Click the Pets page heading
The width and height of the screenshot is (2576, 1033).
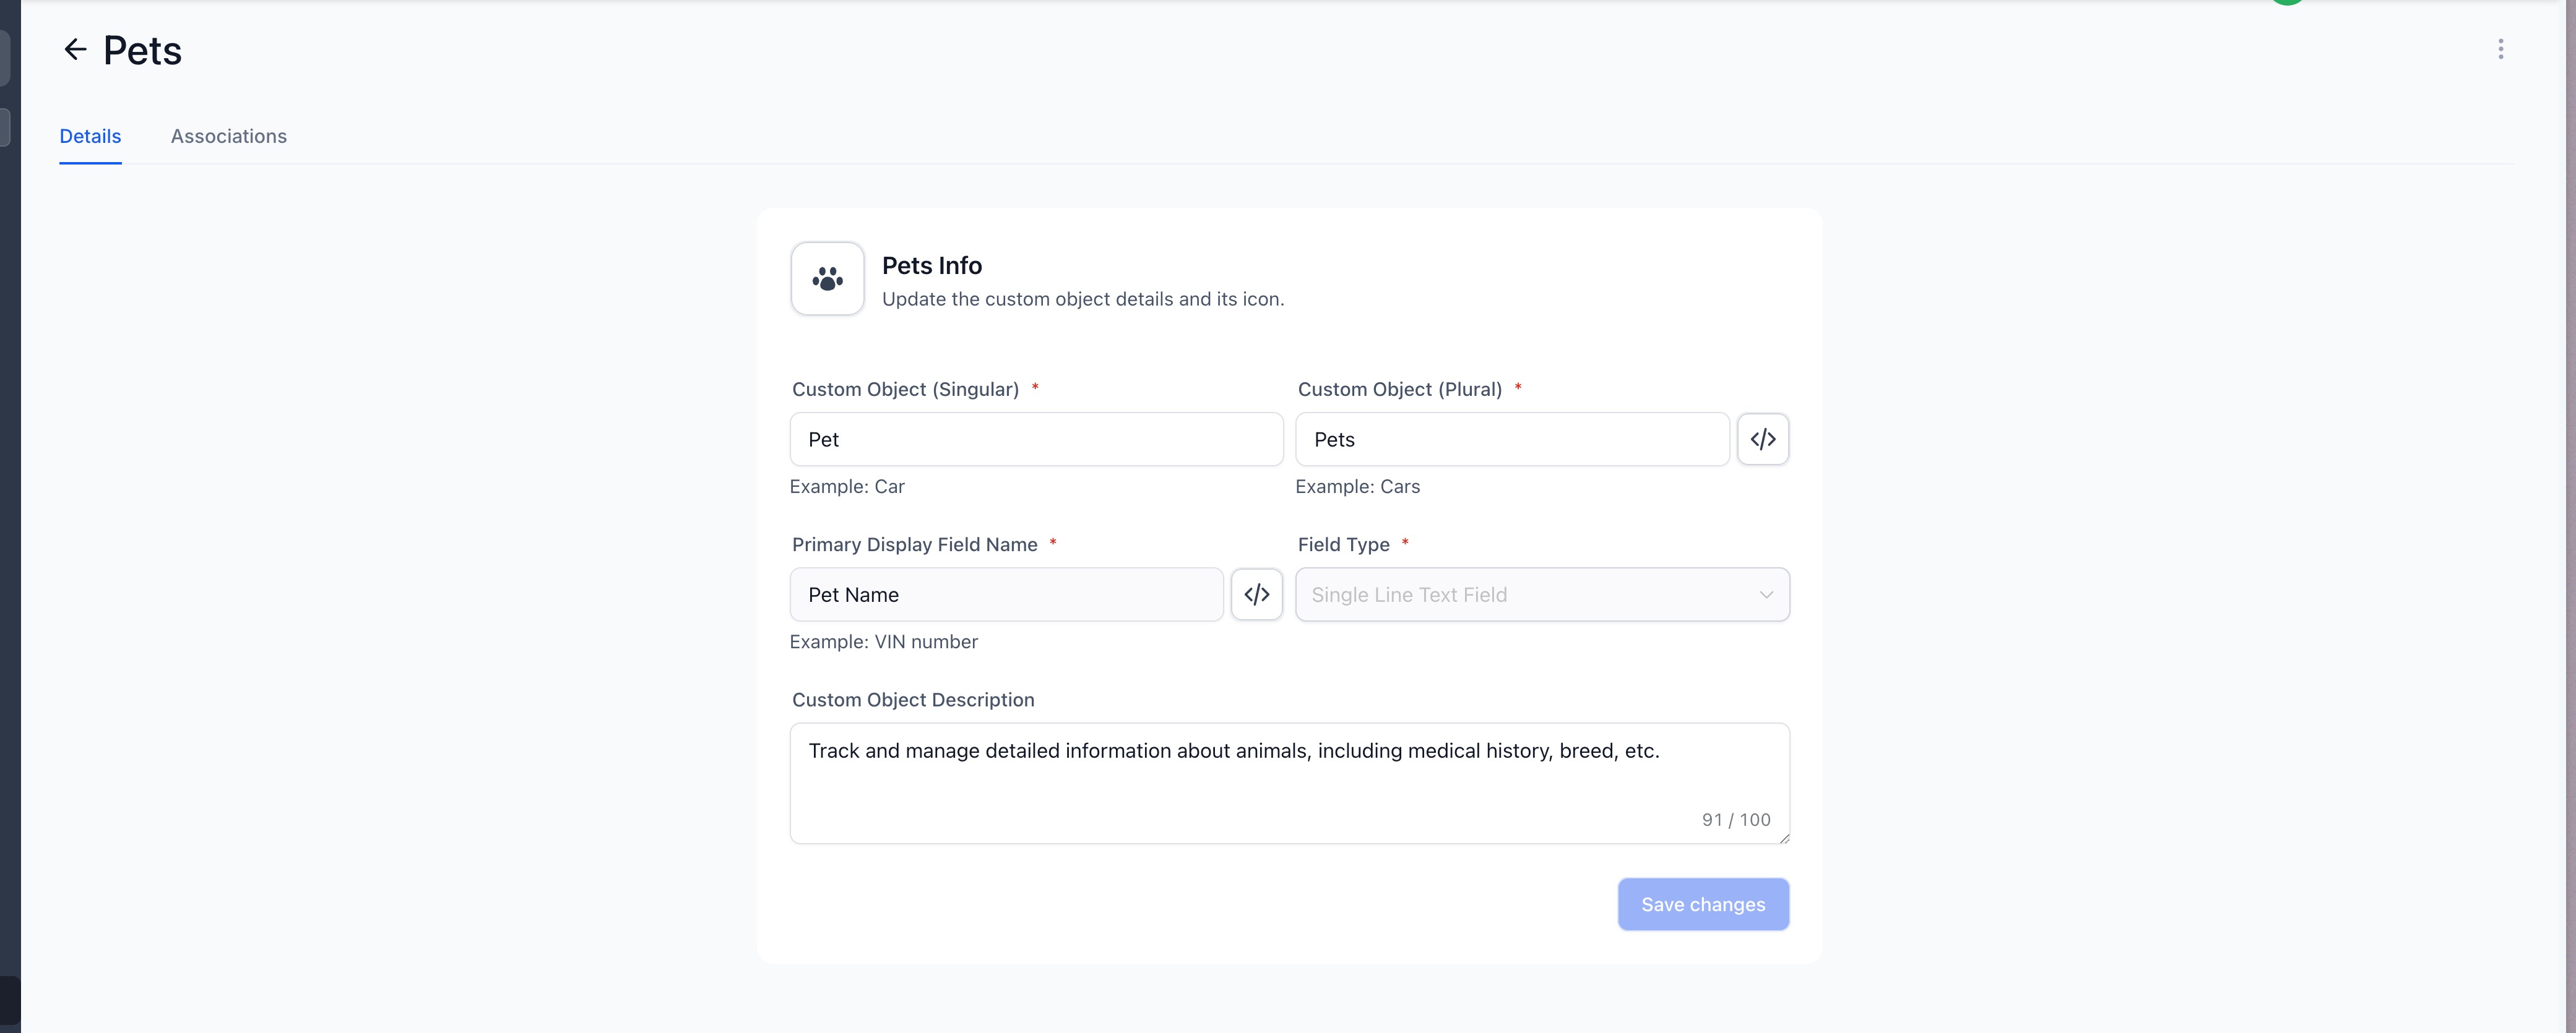[142, 50]
